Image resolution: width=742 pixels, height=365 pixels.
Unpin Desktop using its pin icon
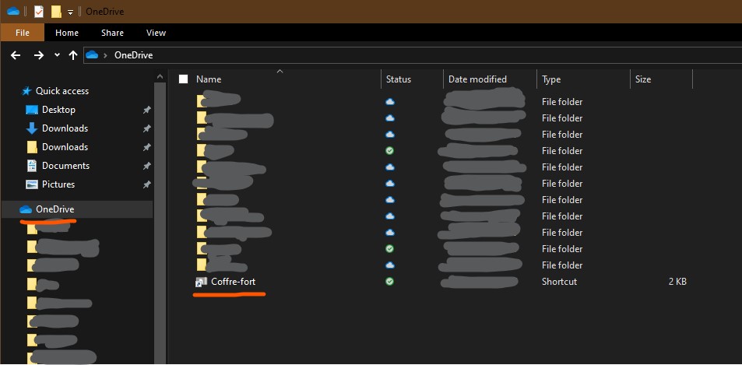click(146, 110)
